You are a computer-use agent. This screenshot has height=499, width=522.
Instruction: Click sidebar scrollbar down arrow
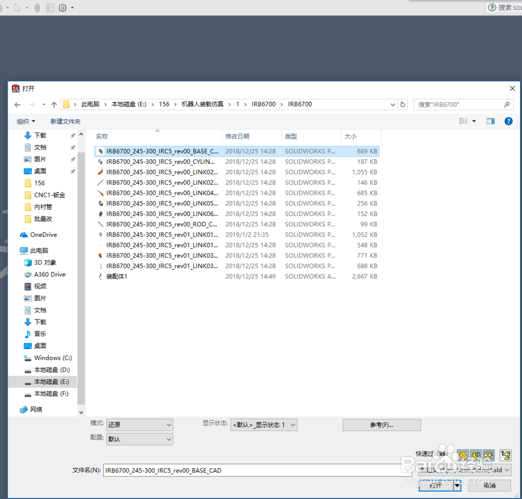click(x=81, y=412)
